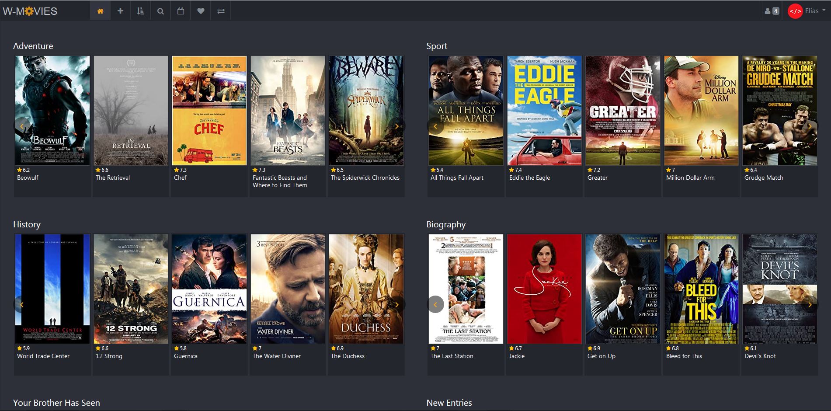
Task: Click the 12 Strong title text
Action: point(109,356)
